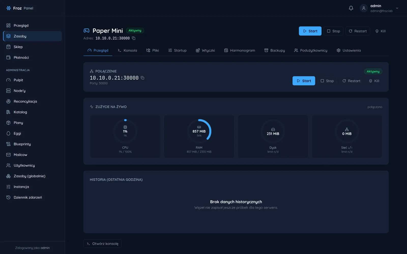Open Płatności in the sidebar
Screen dimensions: 407x254
[33, 57]
